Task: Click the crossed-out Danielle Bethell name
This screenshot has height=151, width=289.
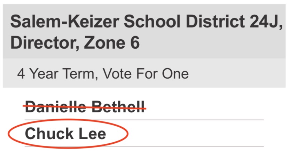Action: (x=85, y=106)
